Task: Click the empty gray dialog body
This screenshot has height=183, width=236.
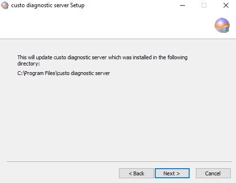Action: pos(118,118)
